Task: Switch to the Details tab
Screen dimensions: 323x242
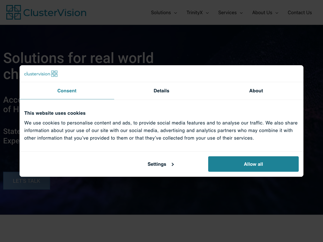Action: coord(161,91)
